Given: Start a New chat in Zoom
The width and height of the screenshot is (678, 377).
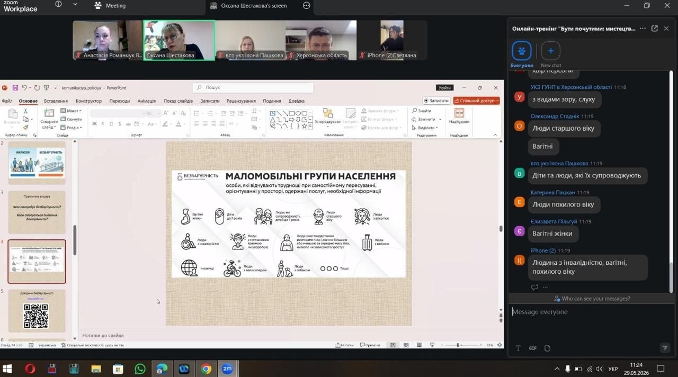Looking at the screenshot, I should [x=551, y=51].
